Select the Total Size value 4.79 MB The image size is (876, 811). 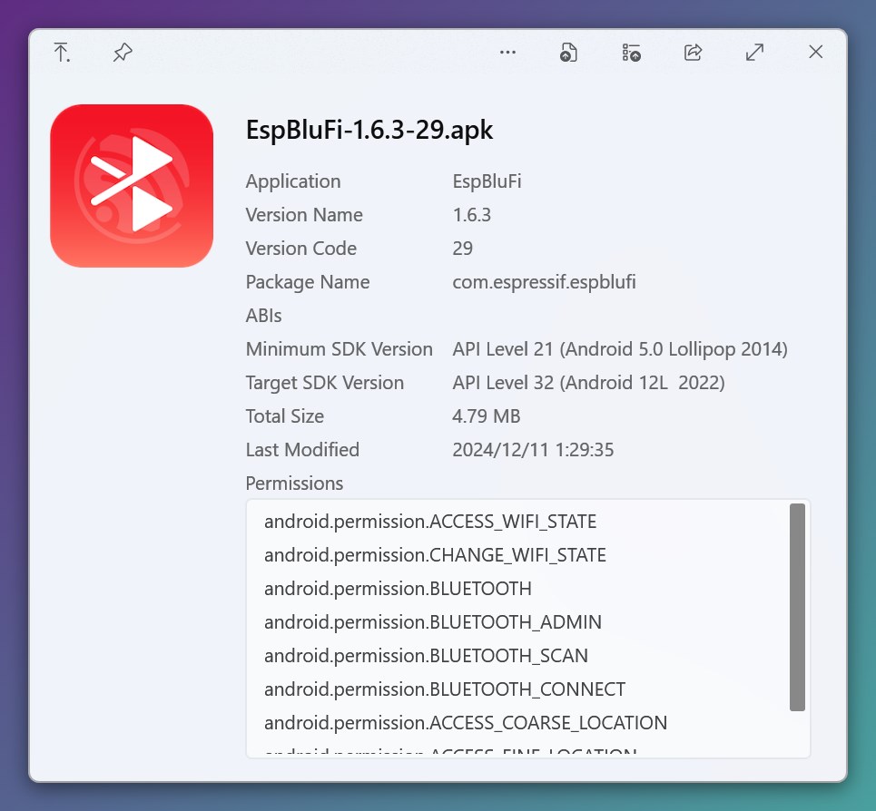click(486, 415)
